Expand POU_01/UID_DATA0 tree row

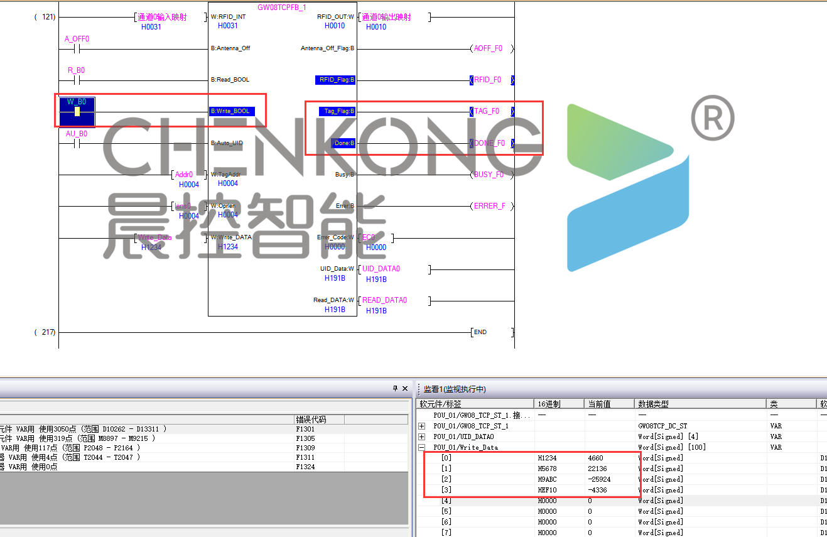(421, 437)
